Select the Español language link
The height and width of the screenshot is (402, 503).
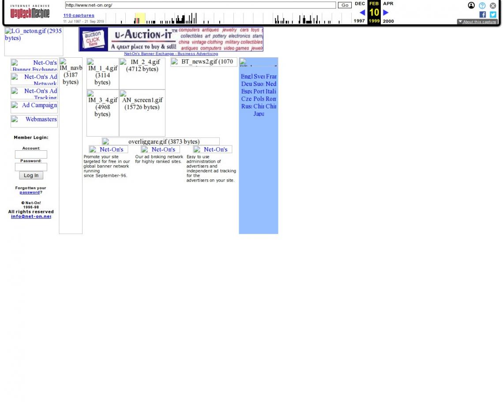(246, 91)
